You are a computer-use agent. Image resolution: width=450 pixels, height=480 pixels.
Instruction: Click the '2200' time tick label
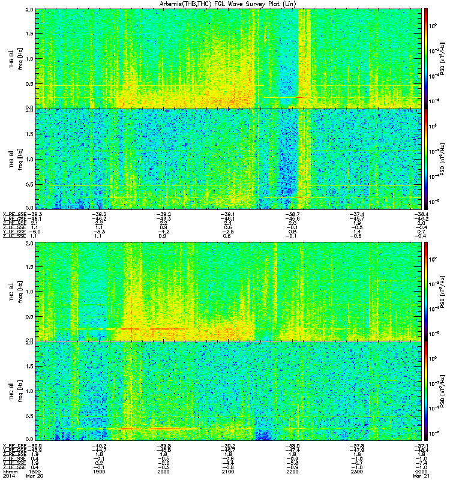click(x=292, y=472)
